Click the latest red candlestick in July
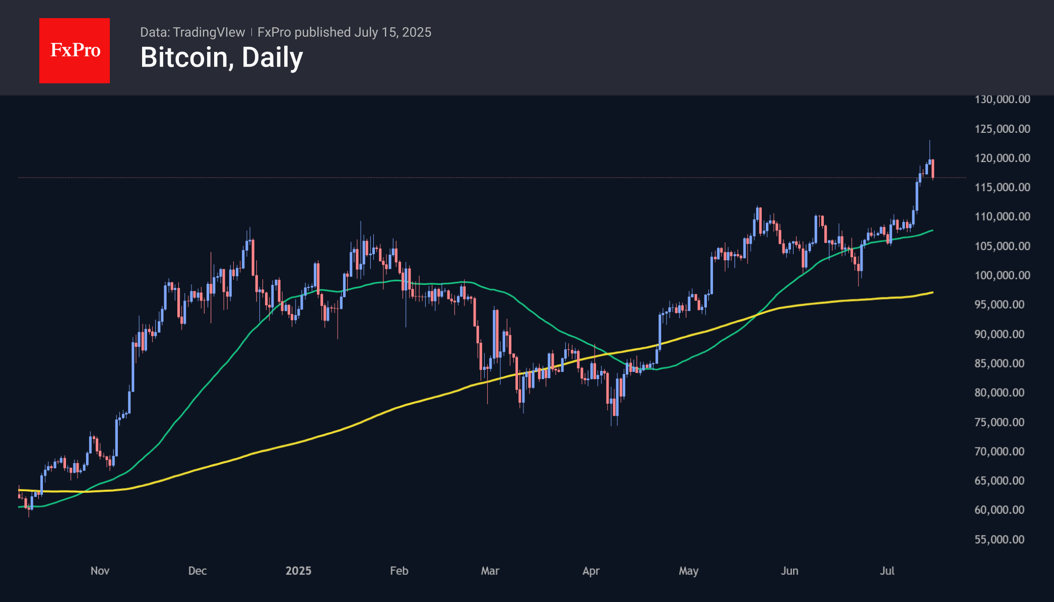The width and height of the screenshot is (1054, 602). pyautogui.click(x=933, y=169)
